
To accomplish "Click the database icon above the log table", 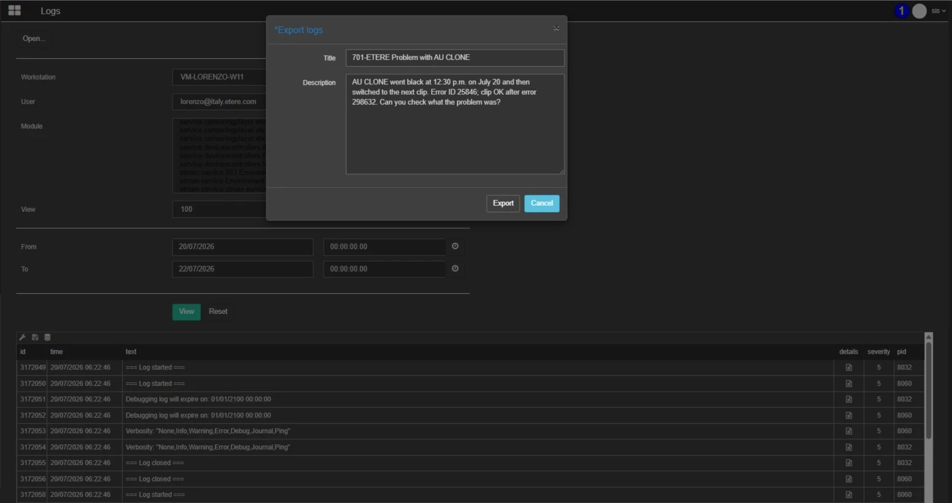I will 47,337.
